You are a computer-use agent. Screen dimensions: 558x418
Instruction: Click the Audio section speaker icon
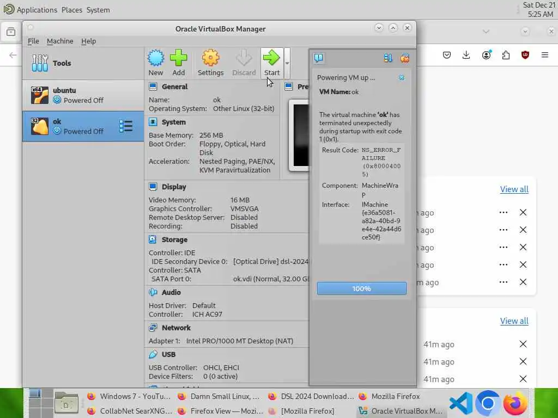tap(153, 292)
